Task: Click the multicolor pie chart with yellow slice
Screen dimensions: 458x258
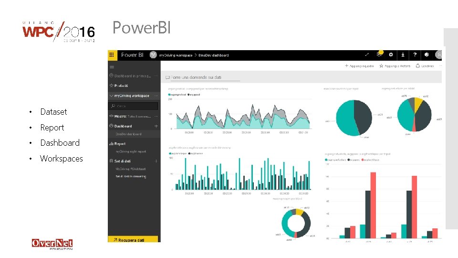Action: 415,114
